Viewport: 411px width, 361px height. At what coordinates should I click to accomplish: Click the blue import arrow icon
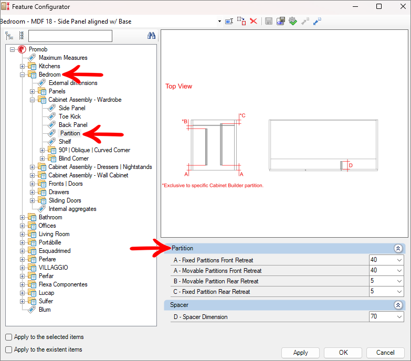[318, 22]
